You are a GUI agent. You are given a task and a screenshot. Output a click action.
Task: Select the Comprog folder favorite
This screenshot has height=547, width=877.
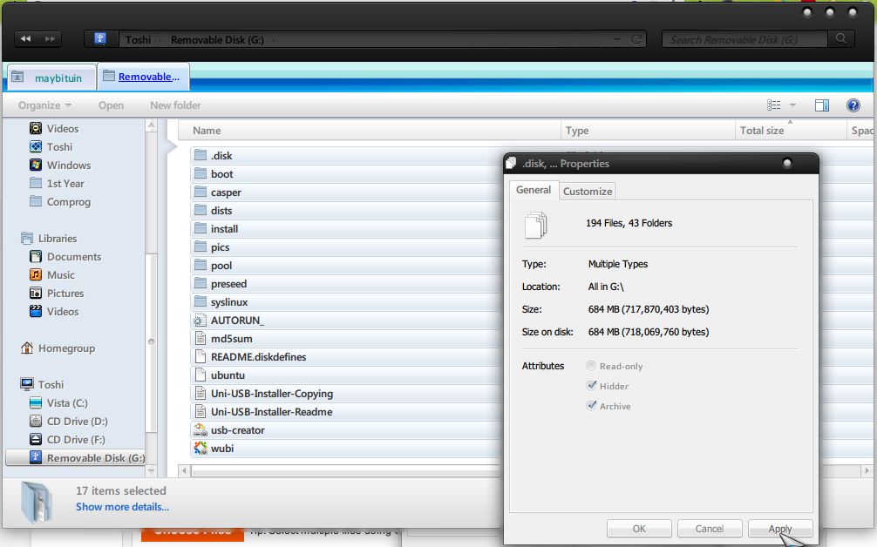pyautogui.click(x=60, y=202)
